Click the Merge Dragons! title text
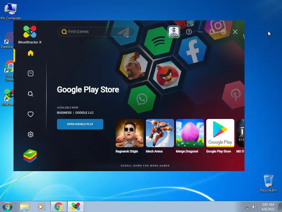The height and width of the screenshot is (212, 282). pos(187,151)
